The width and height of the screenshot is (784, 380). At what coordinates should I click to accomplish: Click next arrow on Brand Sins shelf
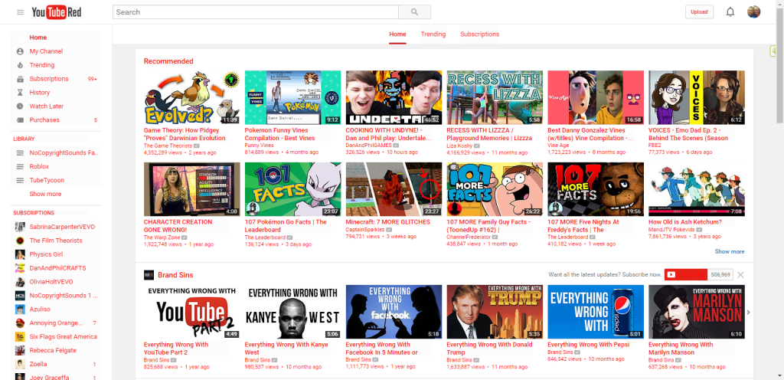click(749, 313)
